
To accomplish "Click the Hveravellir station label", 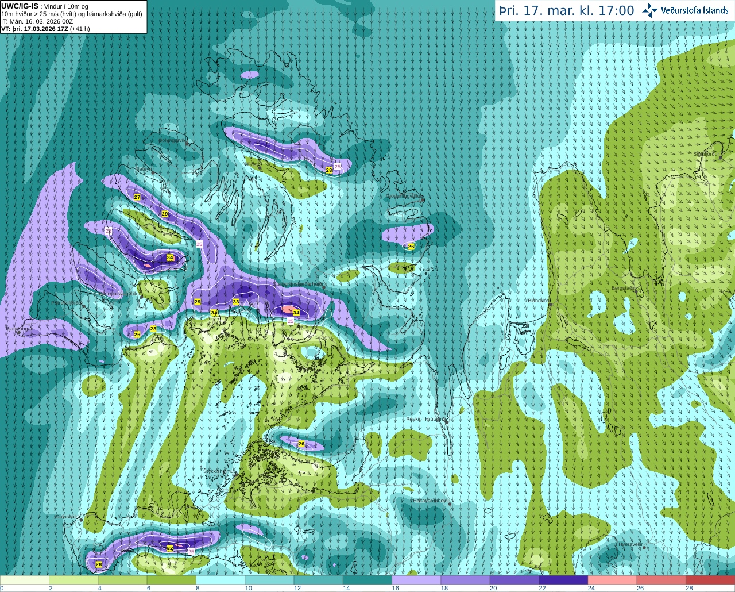I will (630, 544).
